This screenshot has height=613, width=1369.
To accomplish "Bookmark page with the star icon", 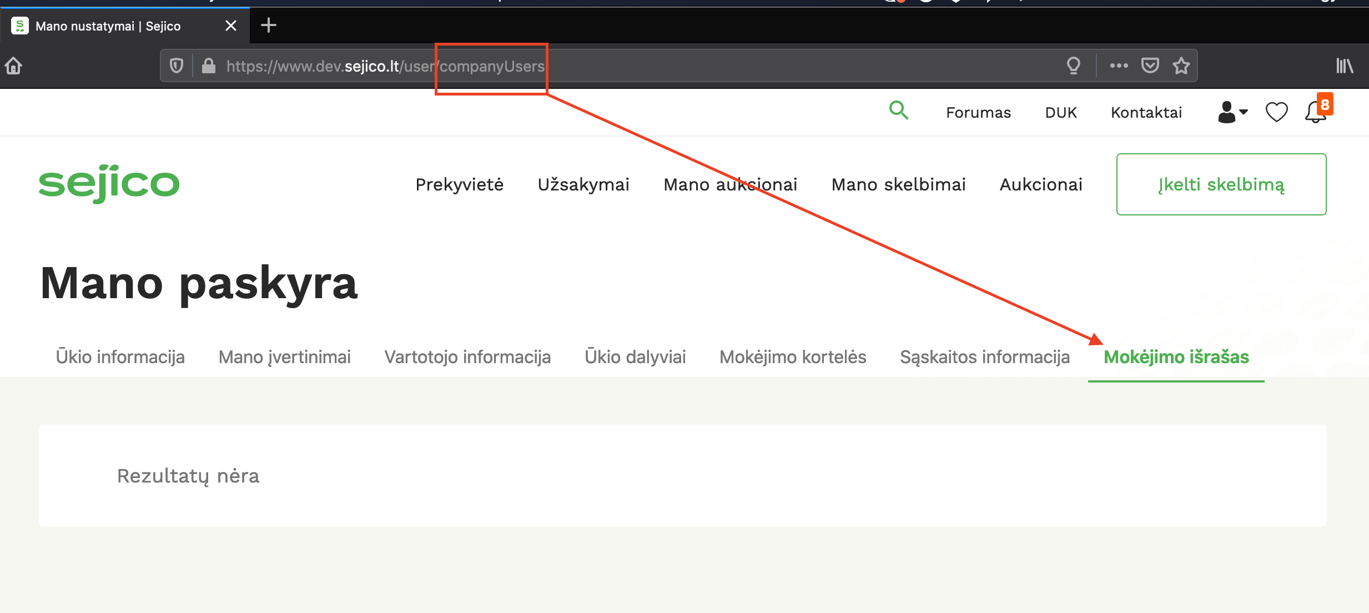I will tap(1181, 66).
